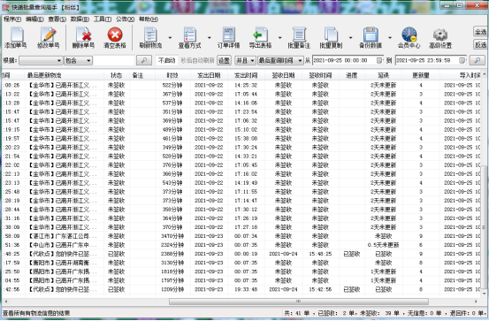Screen dimensions: 489x321
Task: Click the 设置 auto-refresh settings button
Action: pyautogui.click(x=224, y=60)
